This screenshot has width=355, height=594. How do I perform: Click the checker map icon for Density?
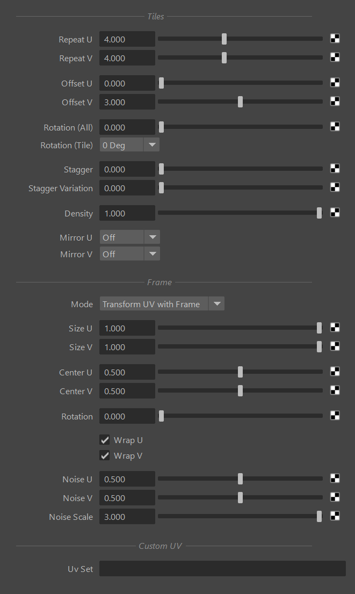pyautogui.click(x=335, y=213)
